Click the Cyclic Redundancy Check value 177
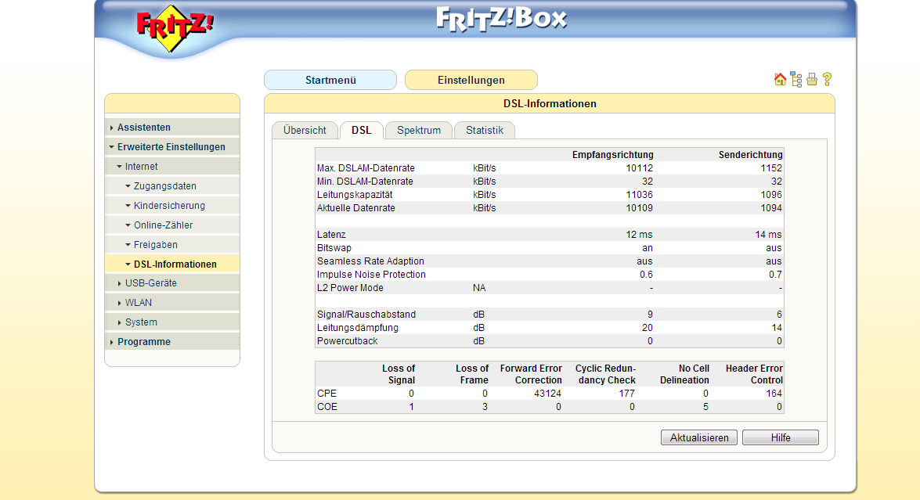 [626, 394]
